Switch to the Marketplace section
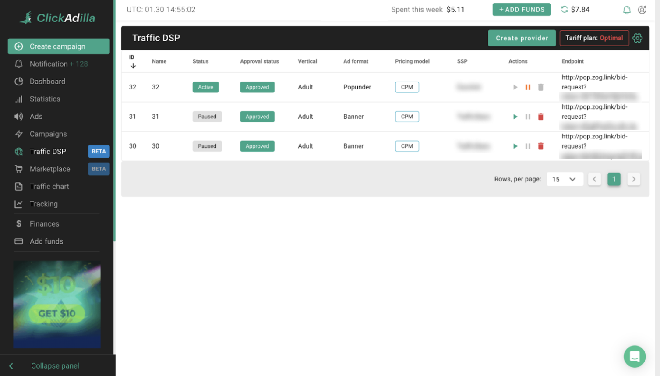Image resolution: width=660 pixels, height=376 pixels. tap(49, 169)
